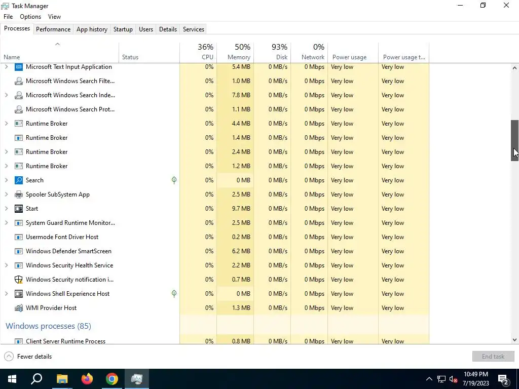The height and width of the screenshot is (389, 519).
Task: Click the muted volume tray icon
Action: click(x=454, y=379)
